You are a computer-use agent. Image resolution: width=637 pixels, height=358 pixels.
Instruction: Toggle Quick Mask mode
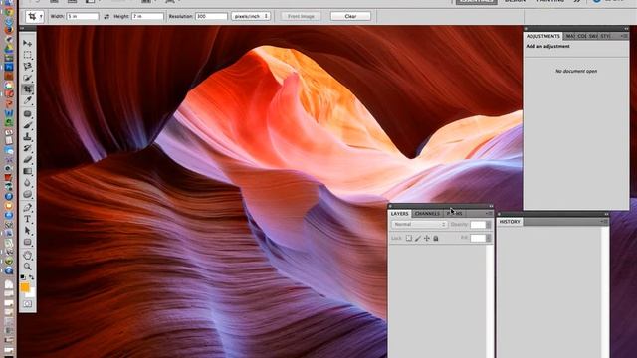(x=27, y=304)
